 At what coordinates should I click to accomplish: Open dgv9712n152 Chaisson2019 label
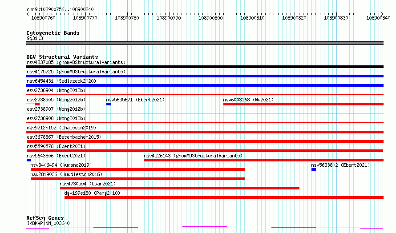pos(61,128)
